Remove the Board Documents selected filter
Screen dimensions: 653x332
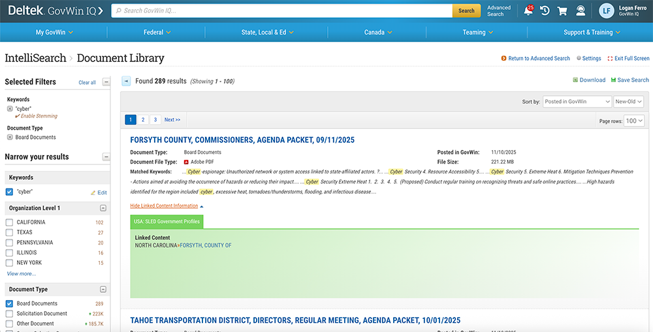point(10,138)
